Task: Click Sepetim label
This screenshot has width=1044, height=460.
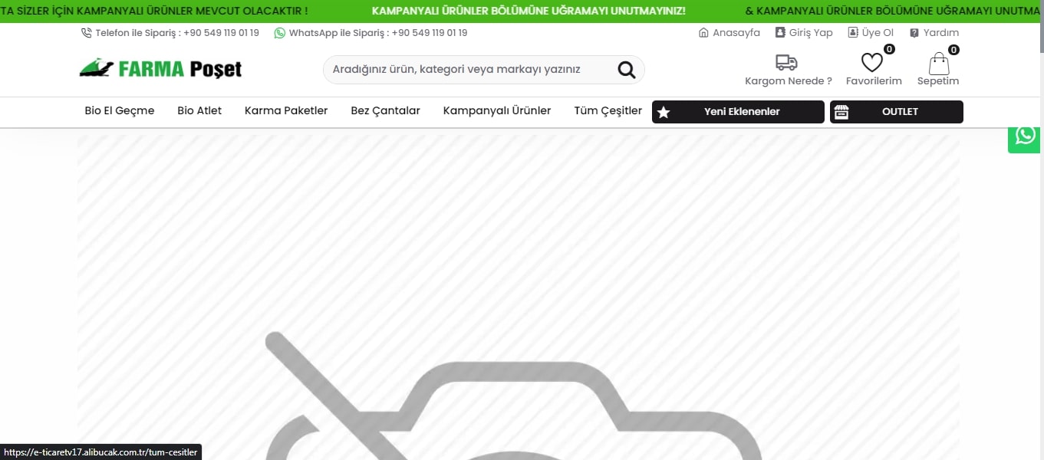Action: tap(938, 81)
